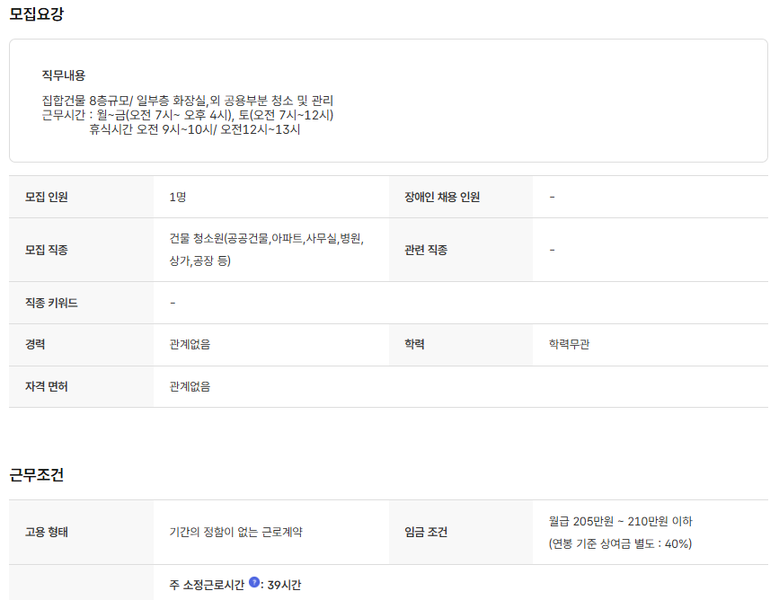Viewport: 779px width, 600px height.
Task: Click the 경력 label cell
Action: (38, 344)
